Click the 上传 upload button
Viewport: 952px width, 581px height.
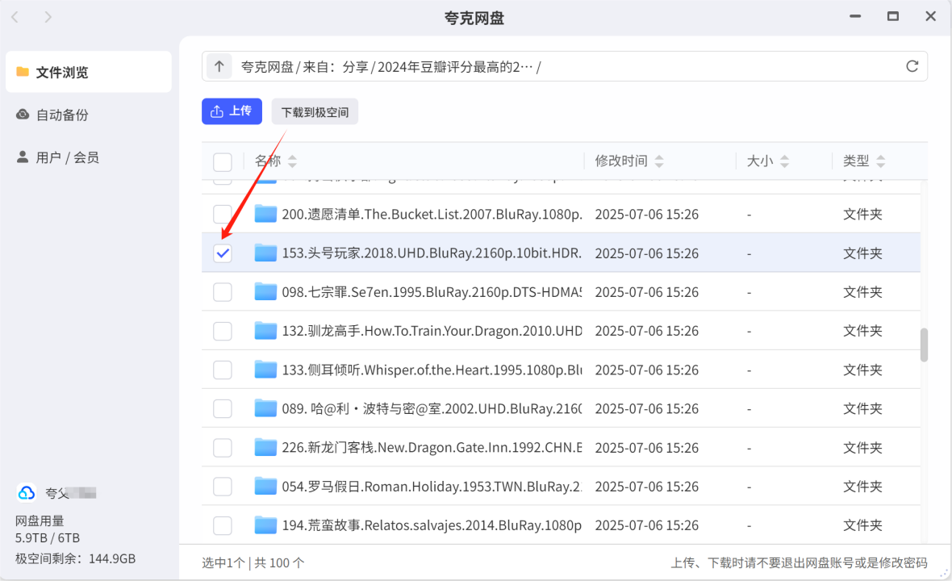point(232,111)
